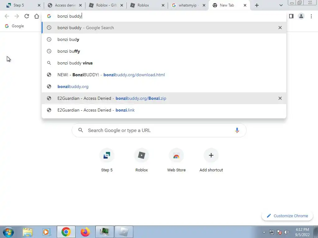Image resolution: width=318 pixels, height=238 pixels.
Task: Click clock icon beside 'bonzi budy'
Action: (x=49, y=39)
